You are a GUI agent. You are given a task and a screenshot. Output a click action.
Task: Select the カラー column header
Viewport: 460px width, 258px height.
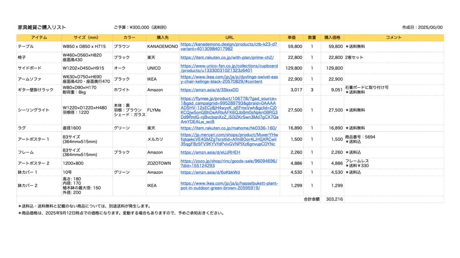pyautogui.click(x=129, y=38)
